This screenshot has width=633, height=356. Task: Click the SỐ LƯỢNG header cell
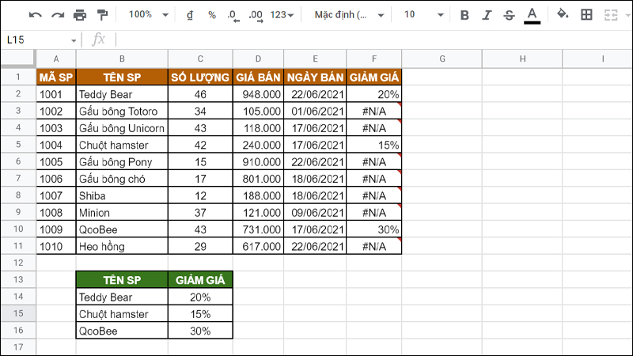pyautogui.click(x=200, y=77)
